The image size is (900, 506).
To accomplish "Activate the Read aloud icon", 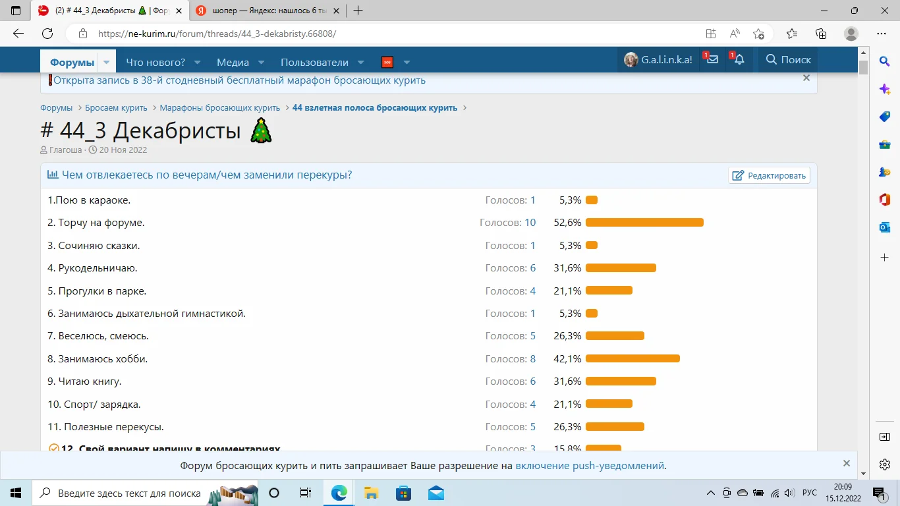I will pos(735,34).
